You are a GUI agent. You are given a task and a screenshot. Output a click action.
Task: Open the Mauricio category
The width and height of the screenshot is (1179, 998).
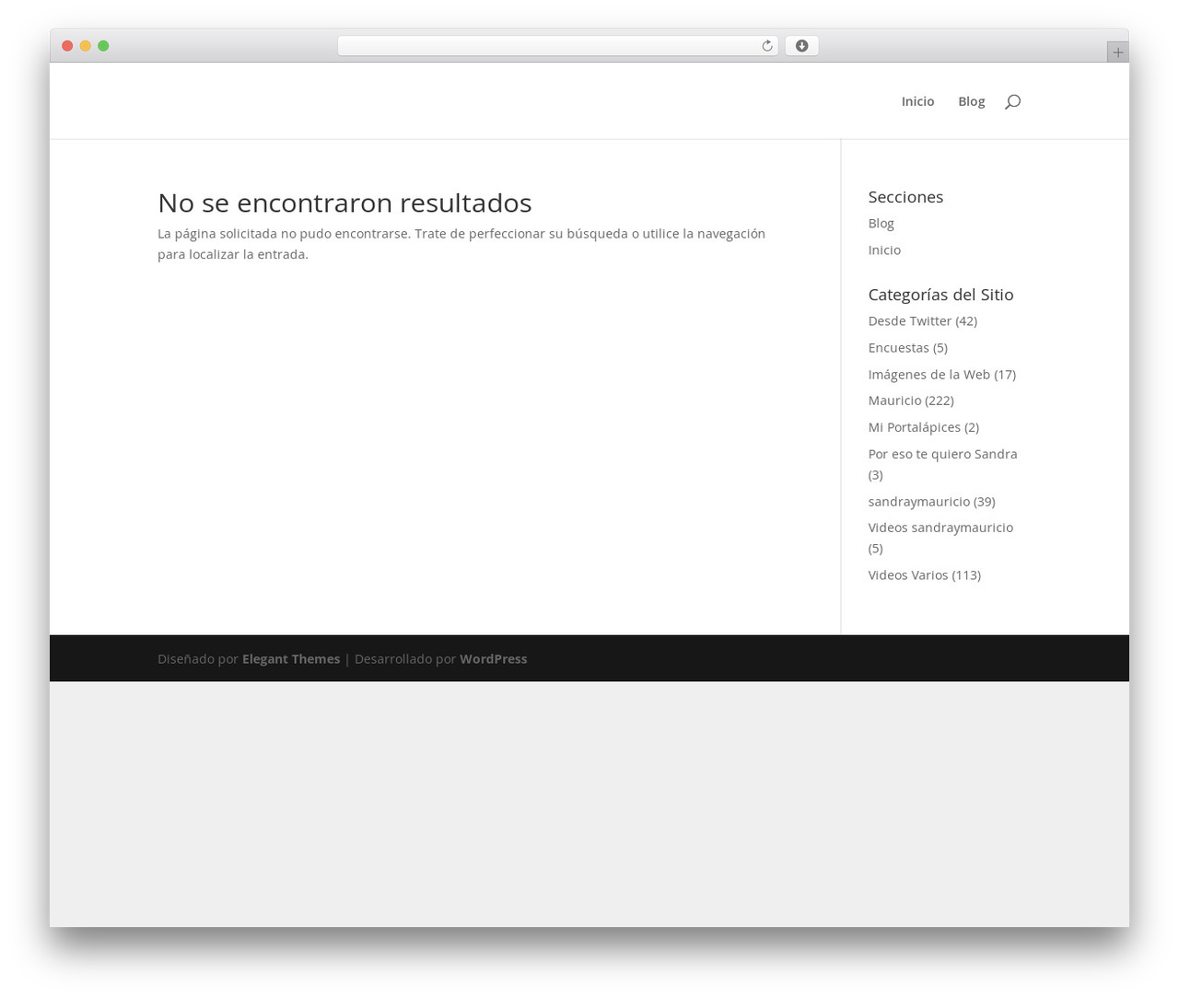[894, 400]
